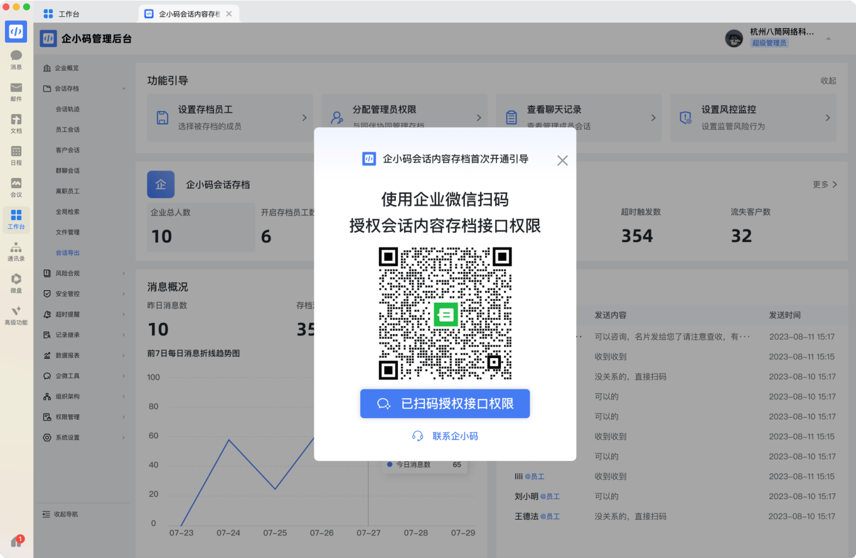This screenshot has height=558, width=856.
Task: Click the 设置存档员工 card arrow
Action: pyautogui.click(x=304, y=118)
